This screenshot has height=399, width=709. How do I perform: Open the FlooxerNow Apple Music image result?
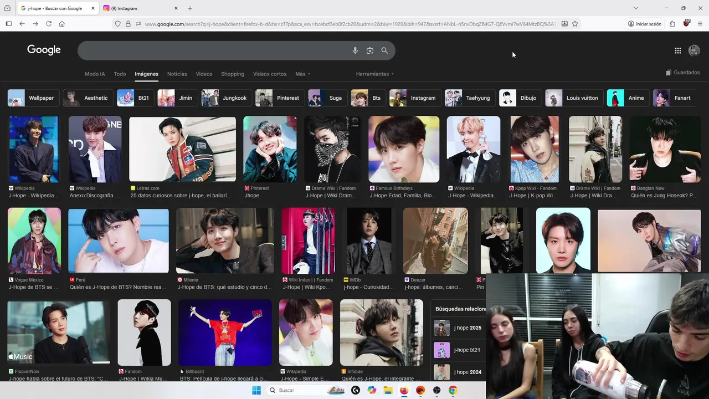point(58,332)
